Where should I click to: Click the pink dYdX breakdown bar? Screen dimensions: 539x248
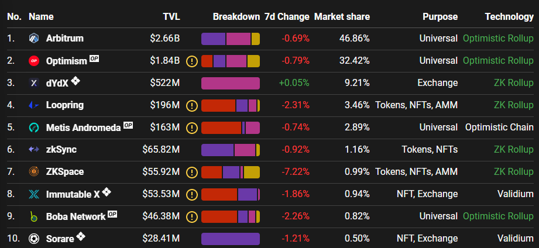231,83
